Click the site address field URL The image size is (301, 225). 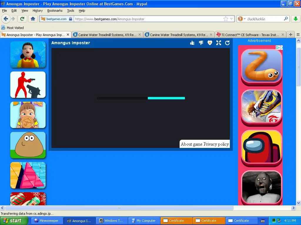[x=149, y=19]
